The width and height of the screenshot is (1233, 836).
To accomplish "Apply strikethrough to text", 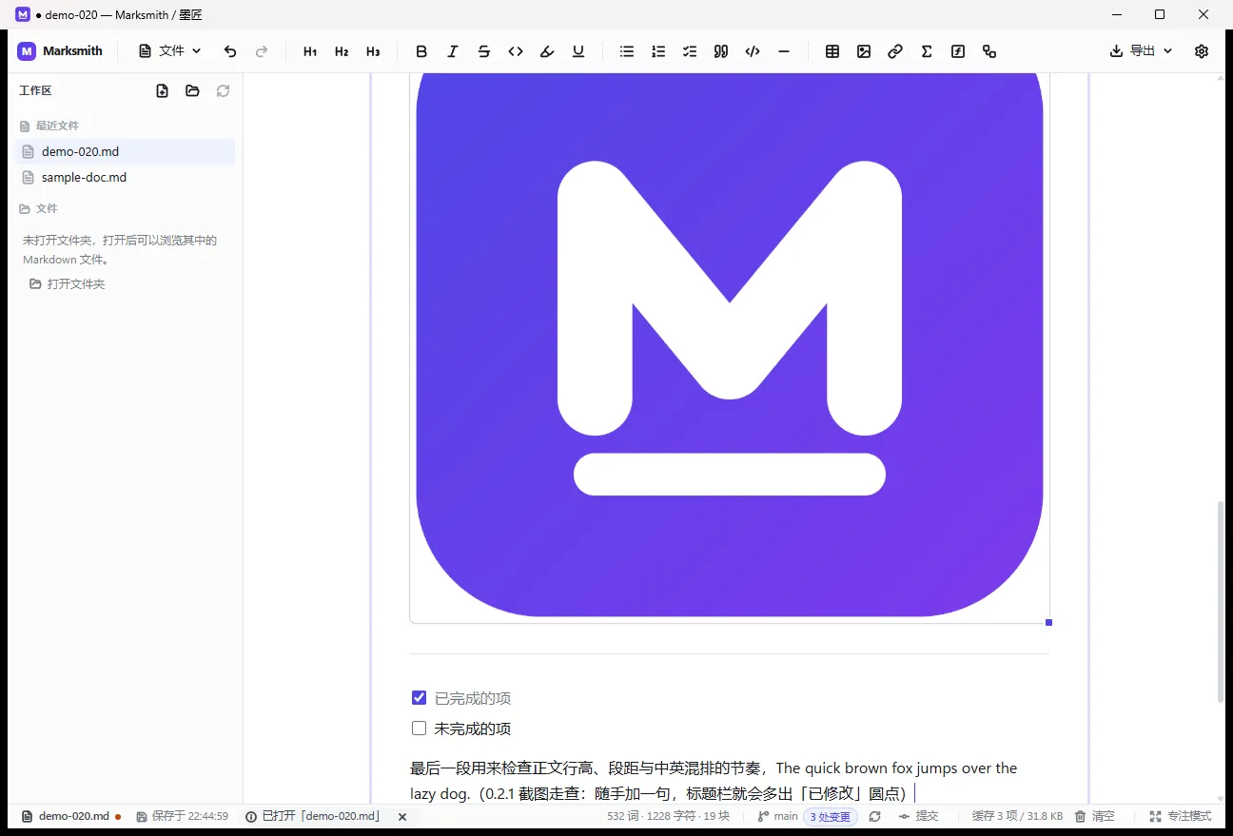I will (x=484, y=51).
